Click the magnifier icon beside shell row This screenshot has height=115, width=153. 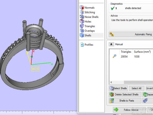pos(114,56)
